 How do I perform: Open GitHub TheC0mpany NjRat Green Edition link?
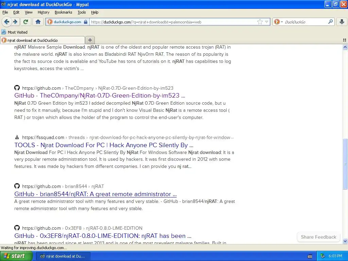[100, 95]
